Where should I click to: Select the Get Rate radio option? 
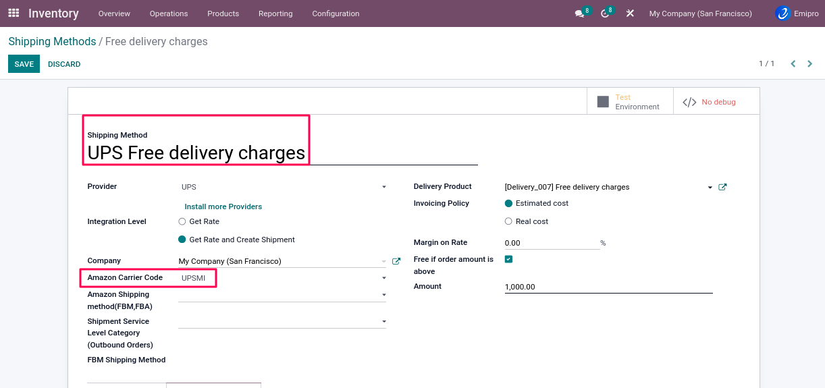click(182, 221)
